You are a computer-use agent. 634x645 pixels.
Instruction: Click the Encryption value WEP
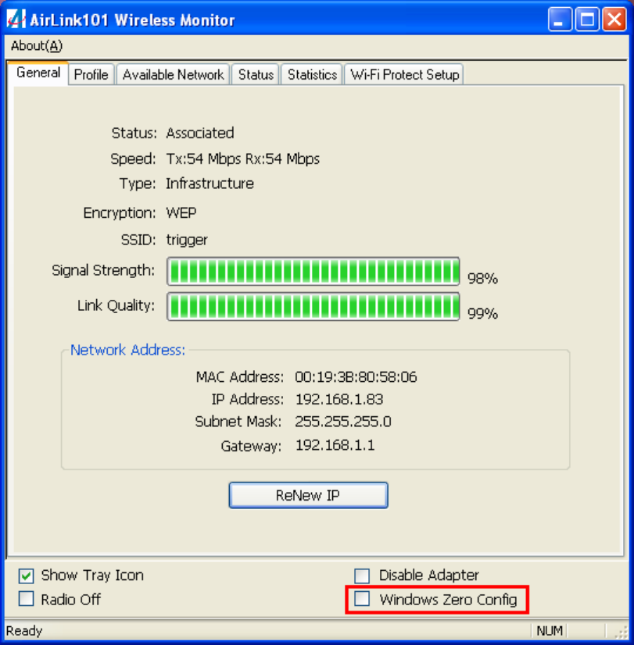coord(181,212)
